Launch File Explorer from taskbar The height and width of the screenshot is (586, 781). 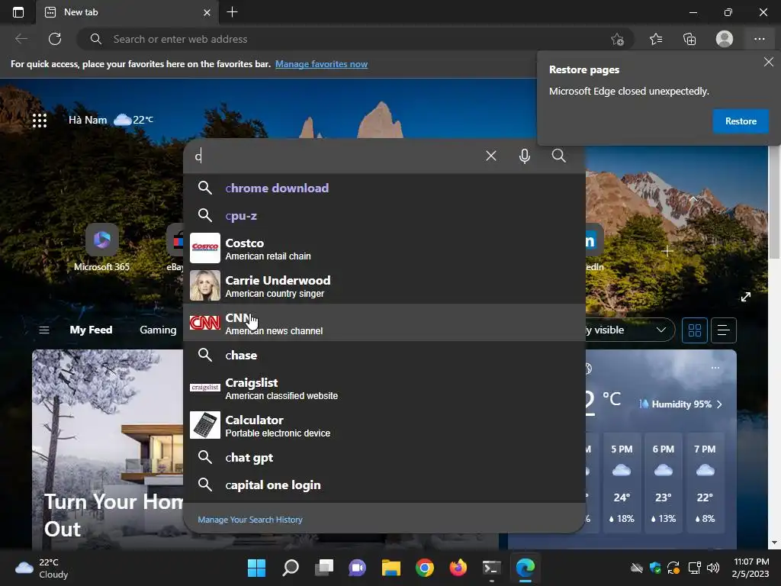[x=391, y=568]
